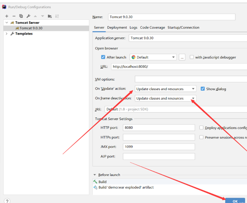
Task: Expand the Templates tree node
Action: click(7, 34)
